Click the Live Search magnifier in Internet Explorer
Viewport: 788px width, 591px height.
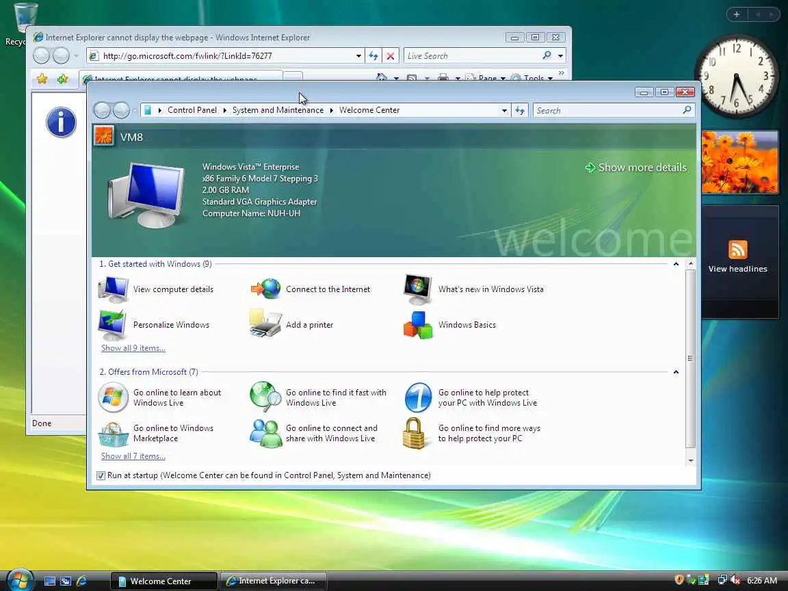click(547, 55)
